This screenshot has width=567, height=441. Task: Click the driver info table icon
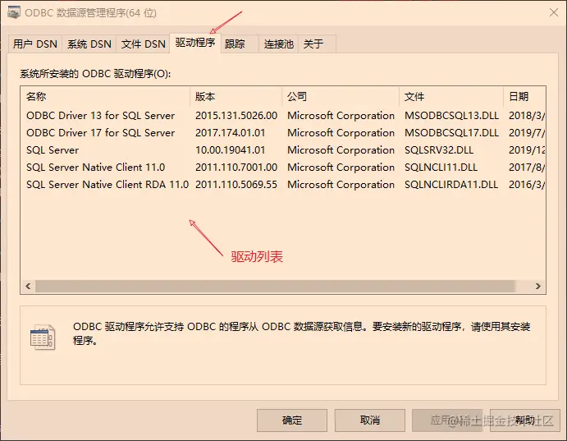tap(43, 338)
